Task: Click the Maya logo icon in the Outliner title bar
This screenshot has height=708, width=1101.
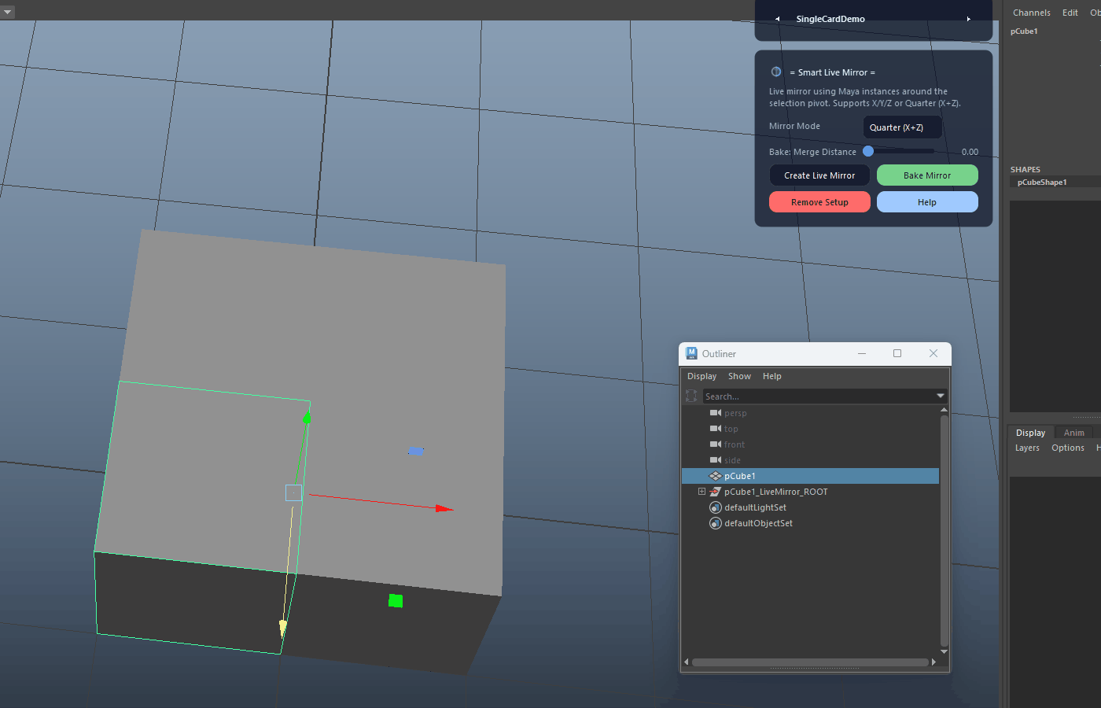Action: (x=691, y=353)
